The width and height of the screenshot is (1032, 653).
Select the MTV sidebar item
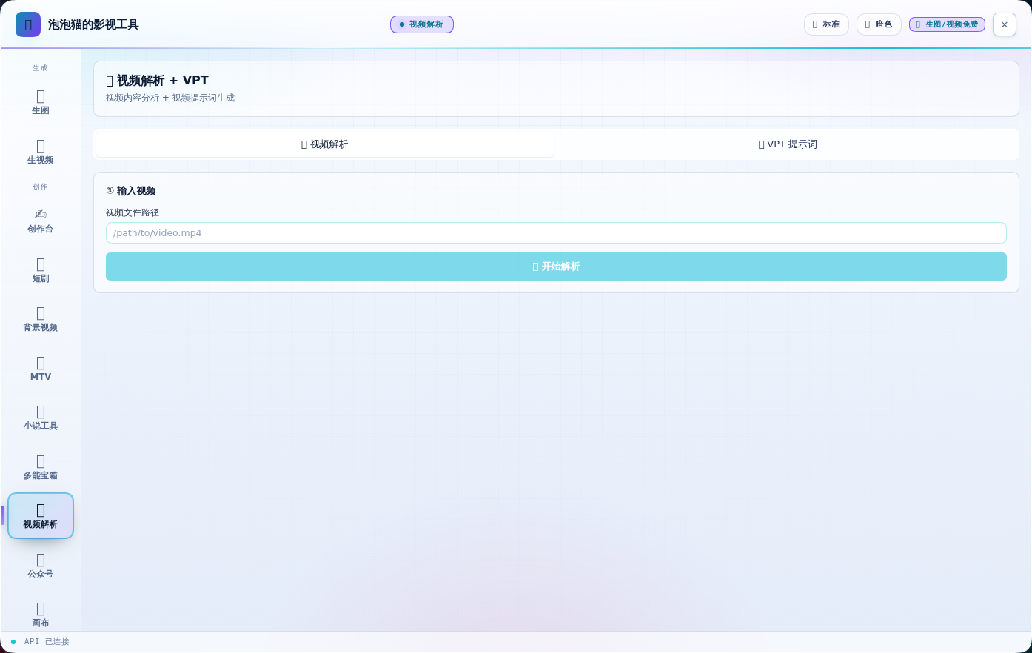(41, 369)
